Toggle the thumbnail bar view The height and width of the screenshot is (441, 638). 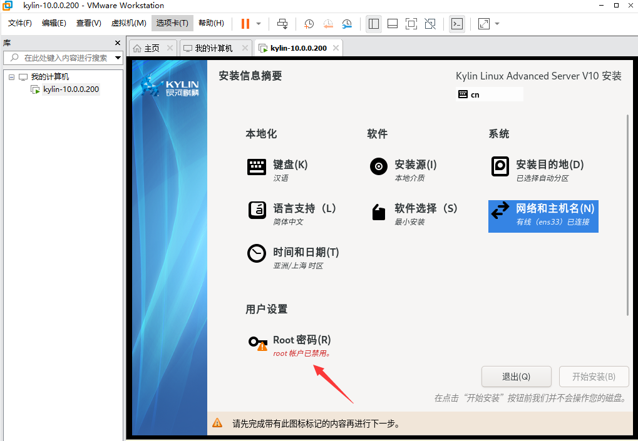tap(392, 24)
